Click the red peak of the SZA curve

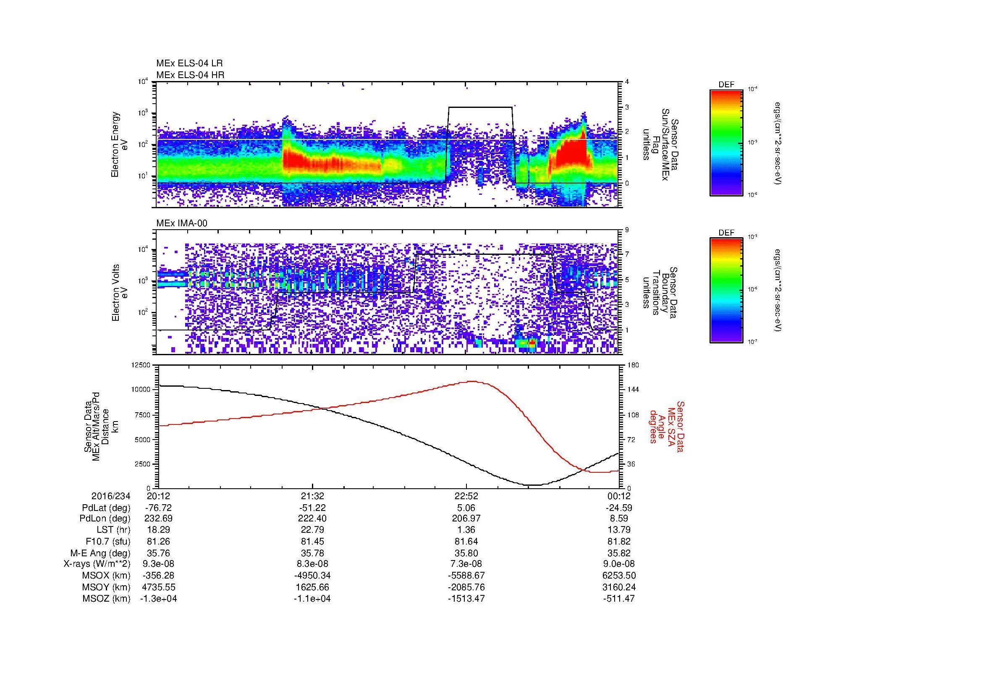[473, 381]
